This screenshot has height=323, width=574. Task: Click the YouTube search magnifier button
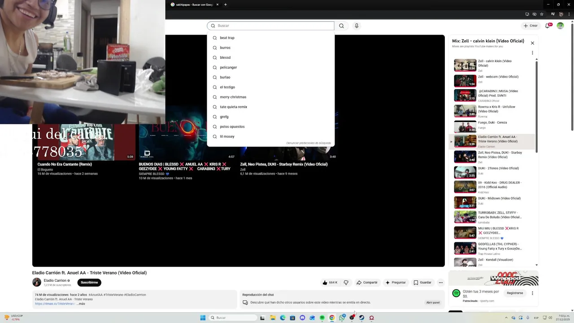(x=341, y=26)
